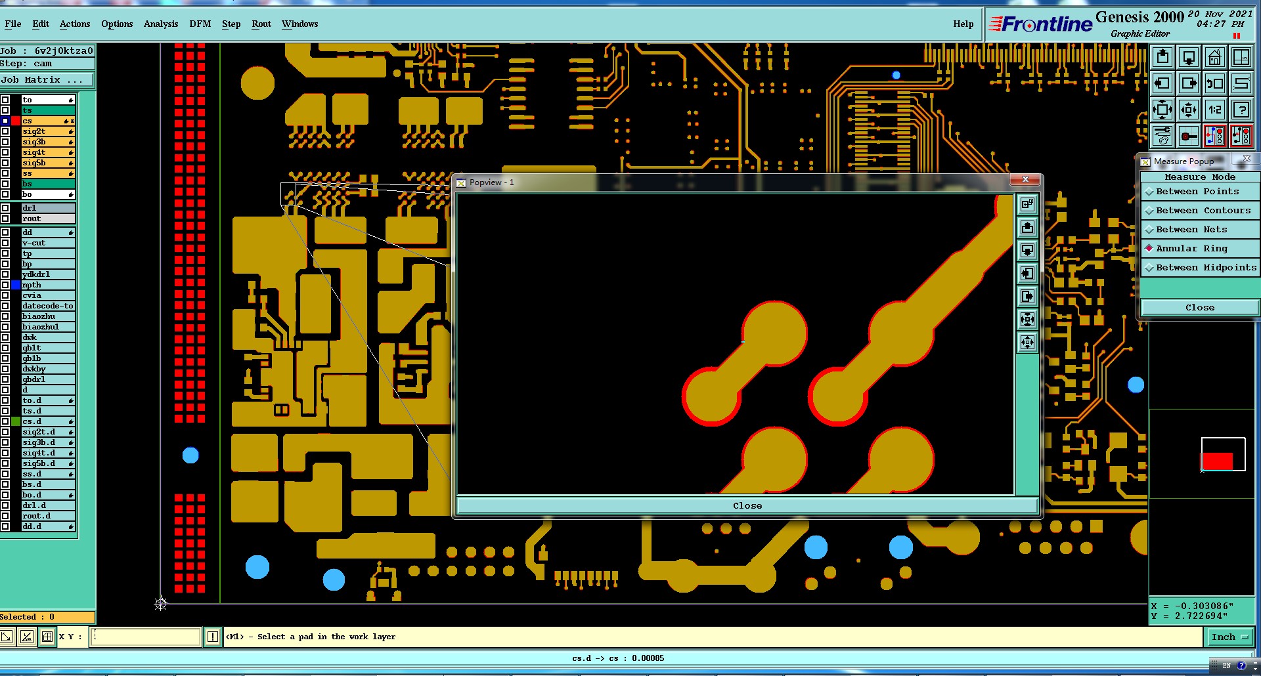
Task: Click Close button in Measure Popup
Action: 1200,307
